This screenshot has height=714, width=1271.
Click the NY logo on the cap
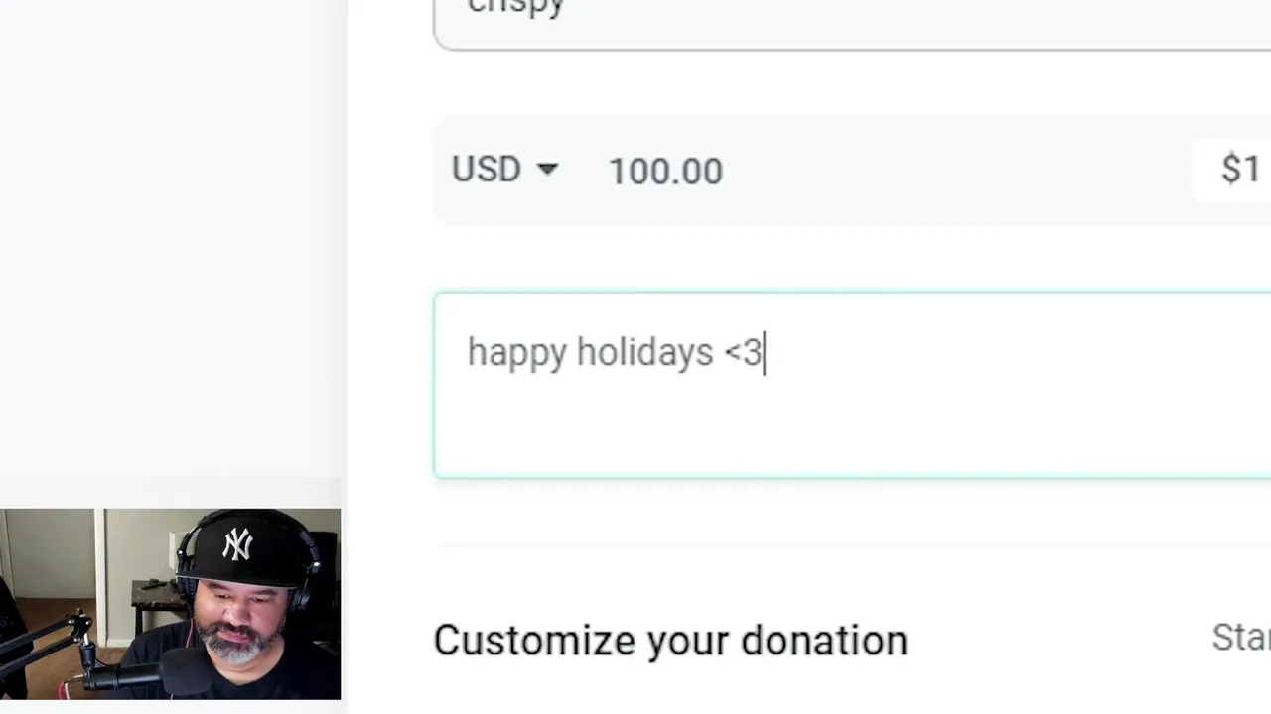tap(237, 544)
